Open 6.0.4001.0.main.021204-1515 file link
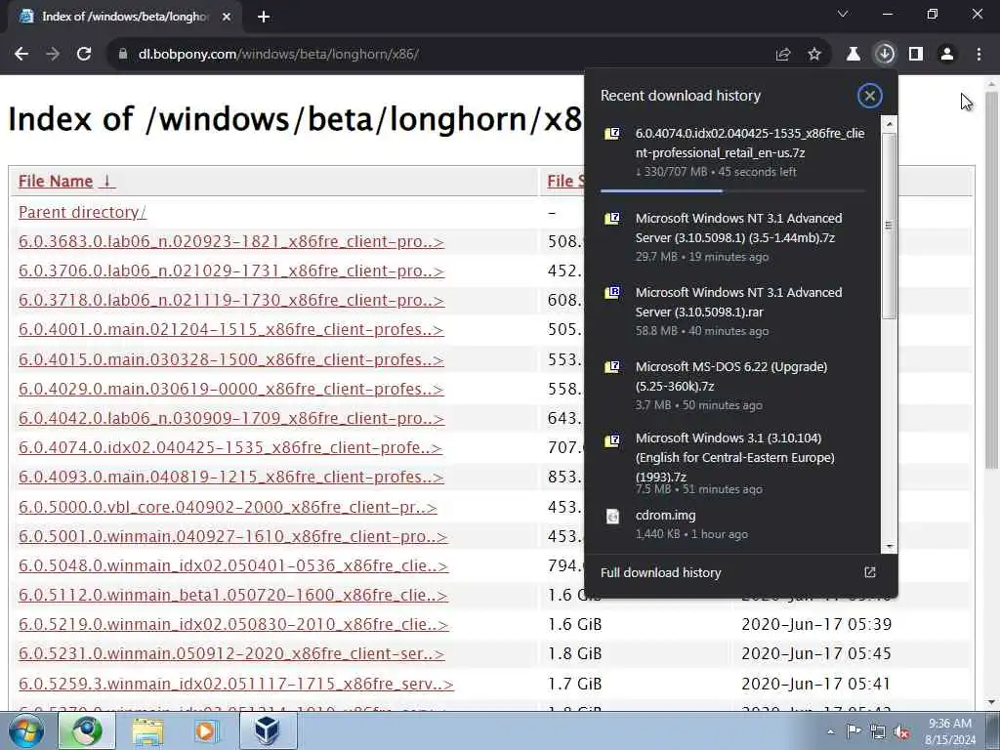 (230, 330)
